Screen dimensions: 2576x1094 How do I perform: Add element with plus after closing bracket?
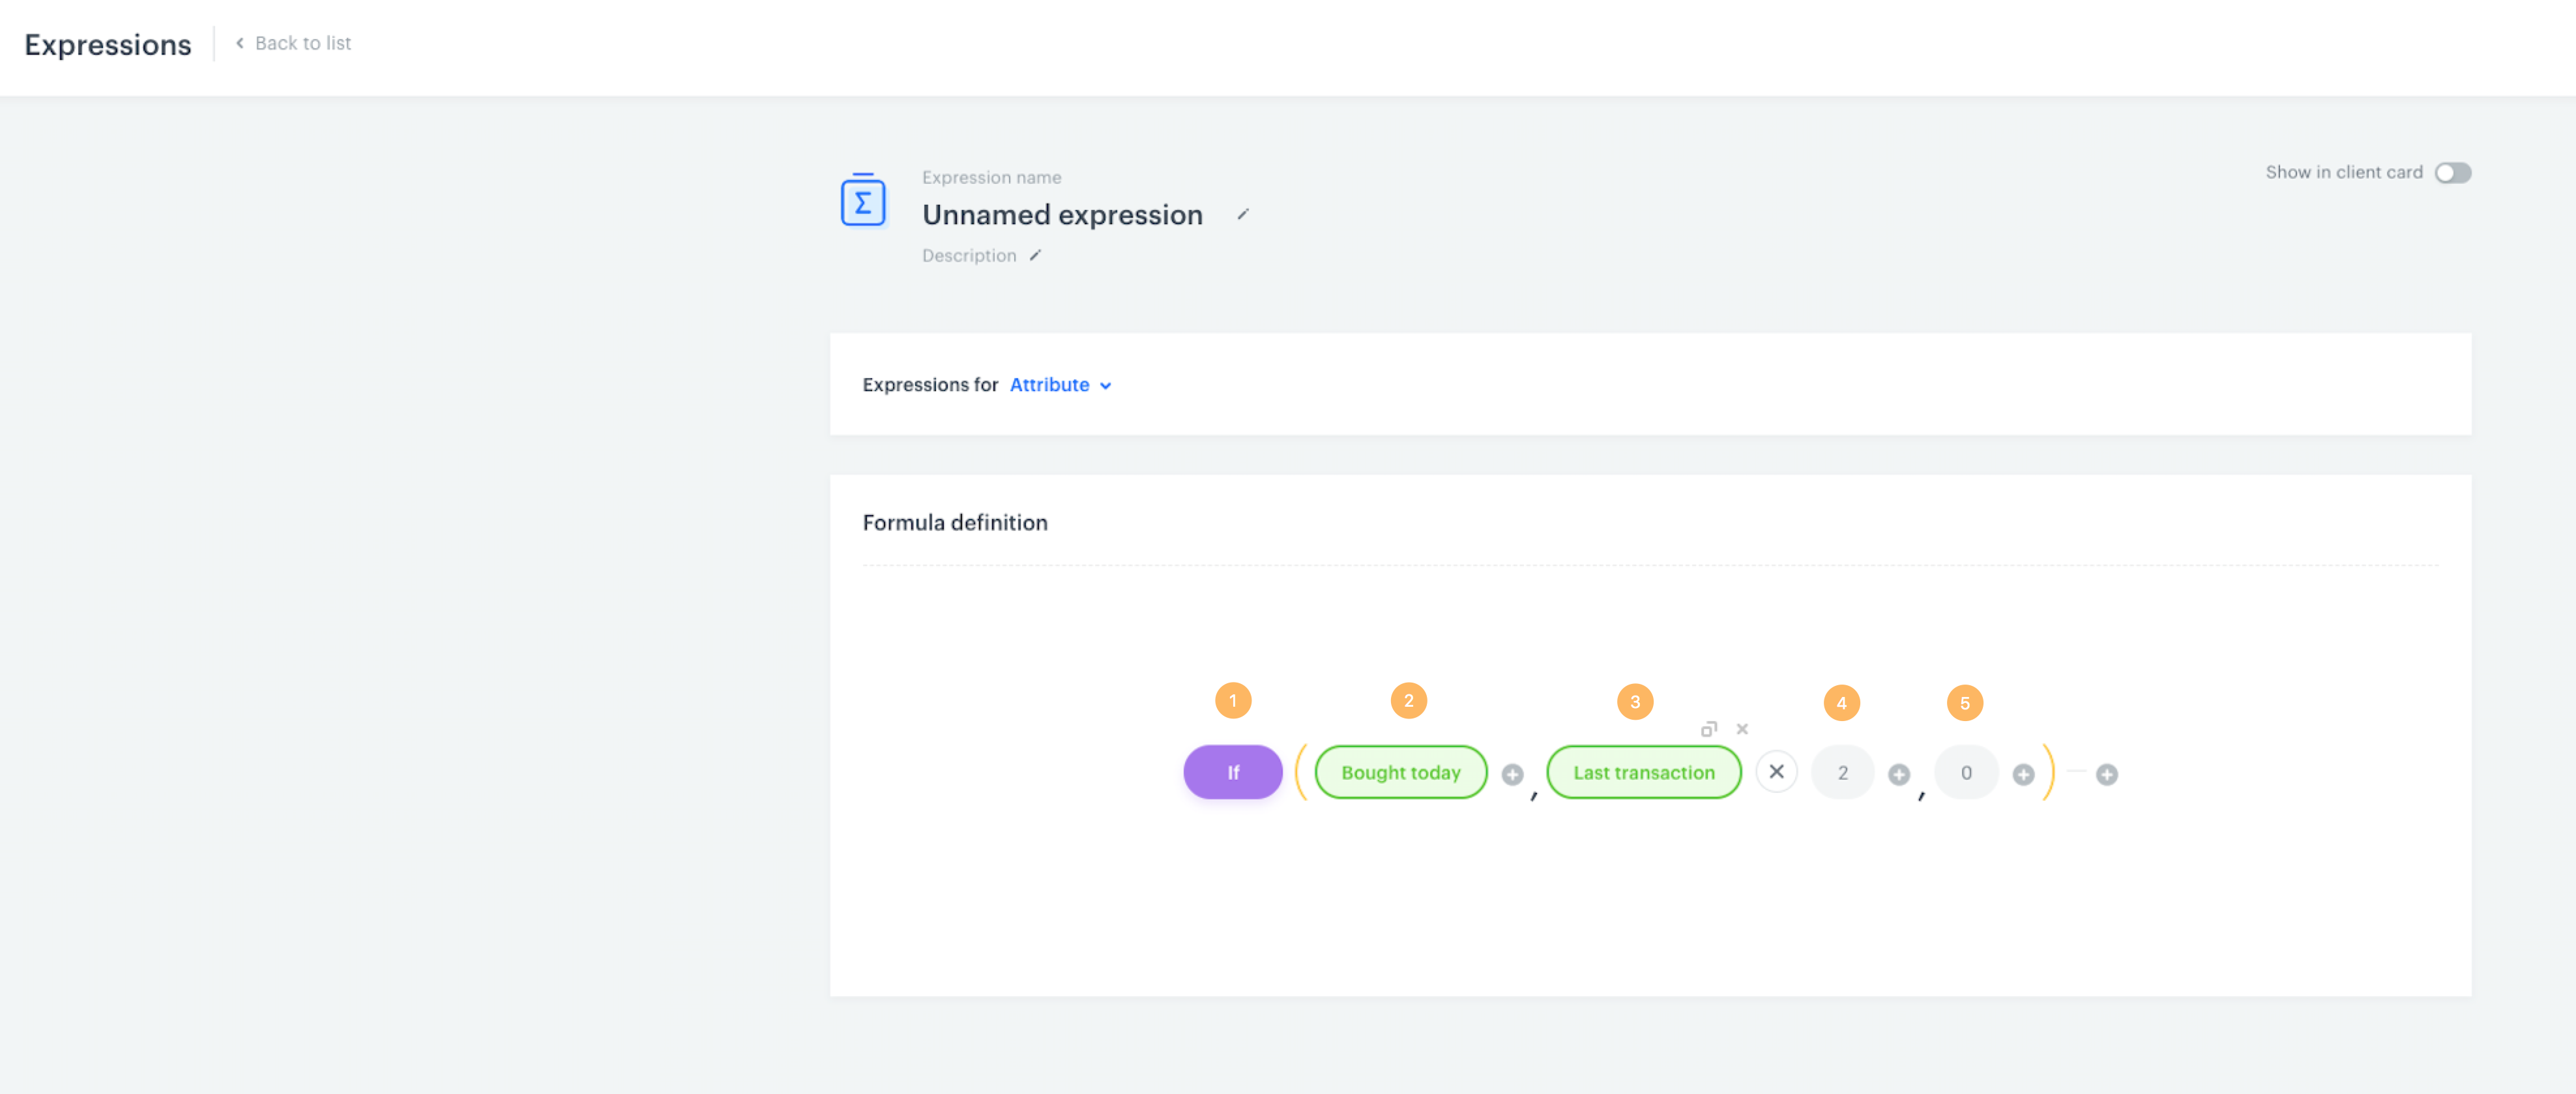point(2106,774)
